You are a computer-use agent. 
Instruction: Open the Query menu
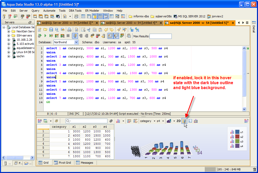point(35,11)
